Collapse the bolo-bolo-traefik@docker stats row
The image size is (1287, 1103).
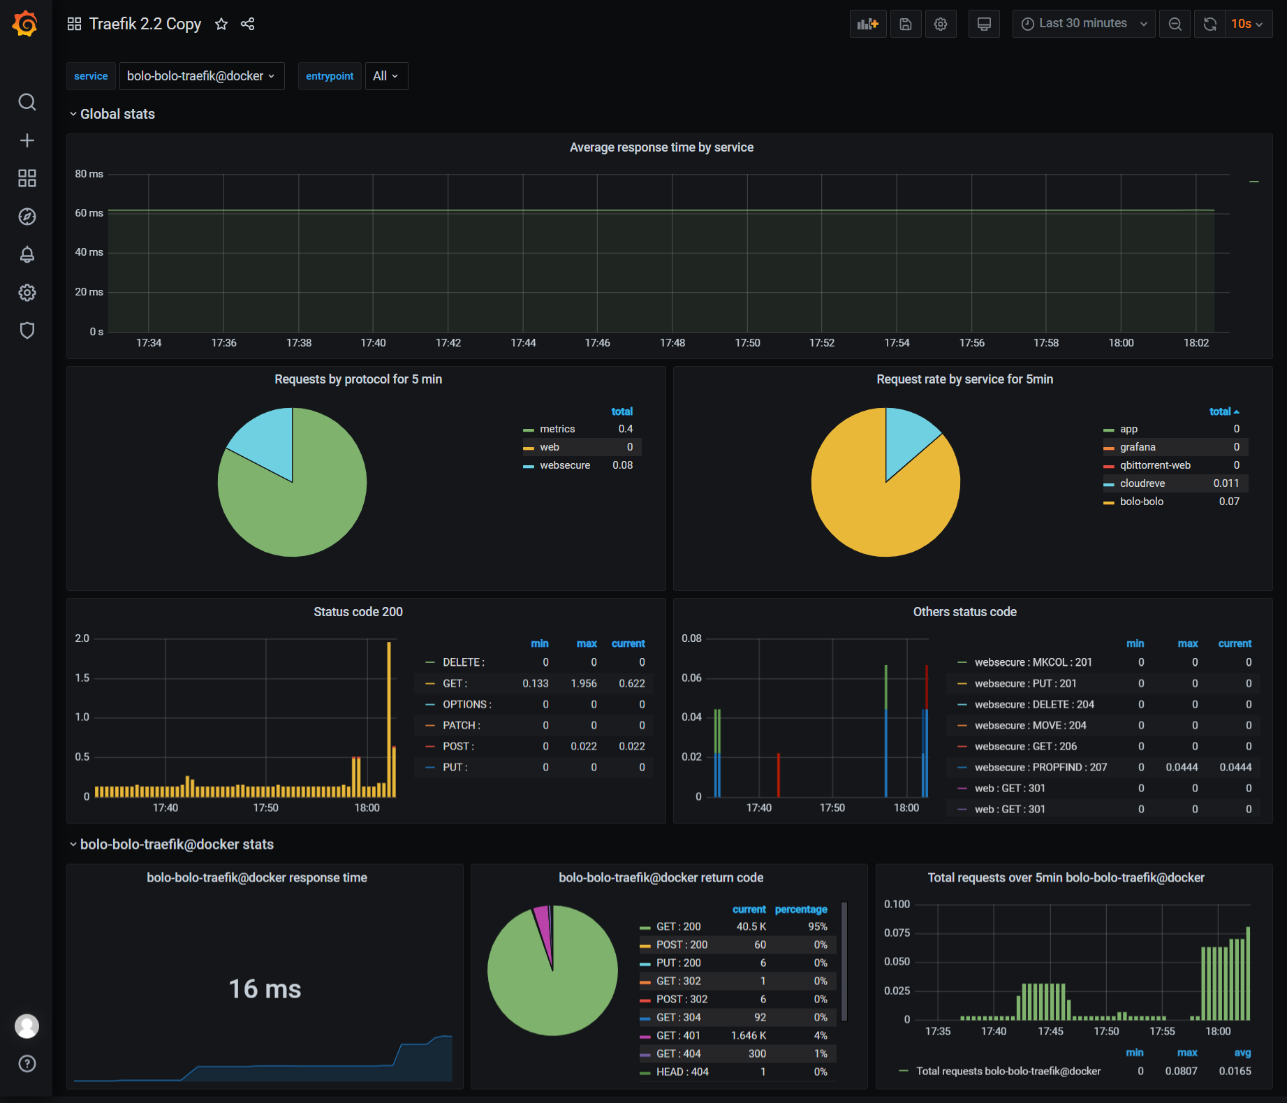point(171,845)
